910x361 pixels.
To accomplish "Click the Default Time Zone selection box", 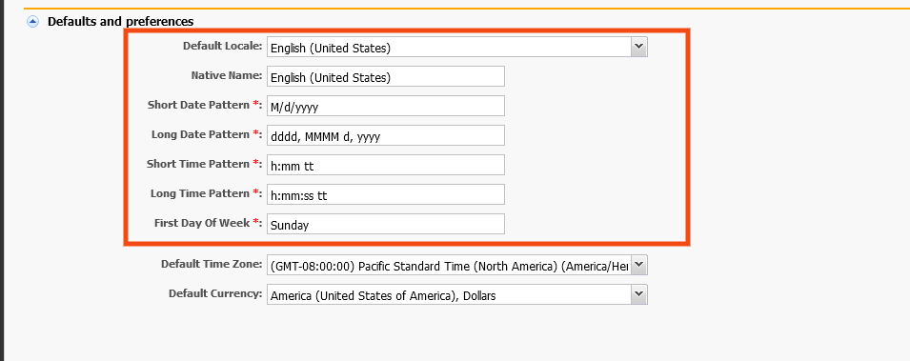I will coord(456,265).
